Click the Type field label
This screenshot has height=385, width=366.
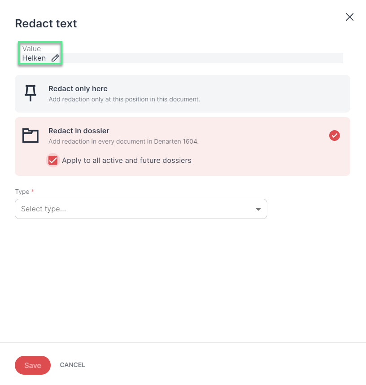[x=22, y=192]
